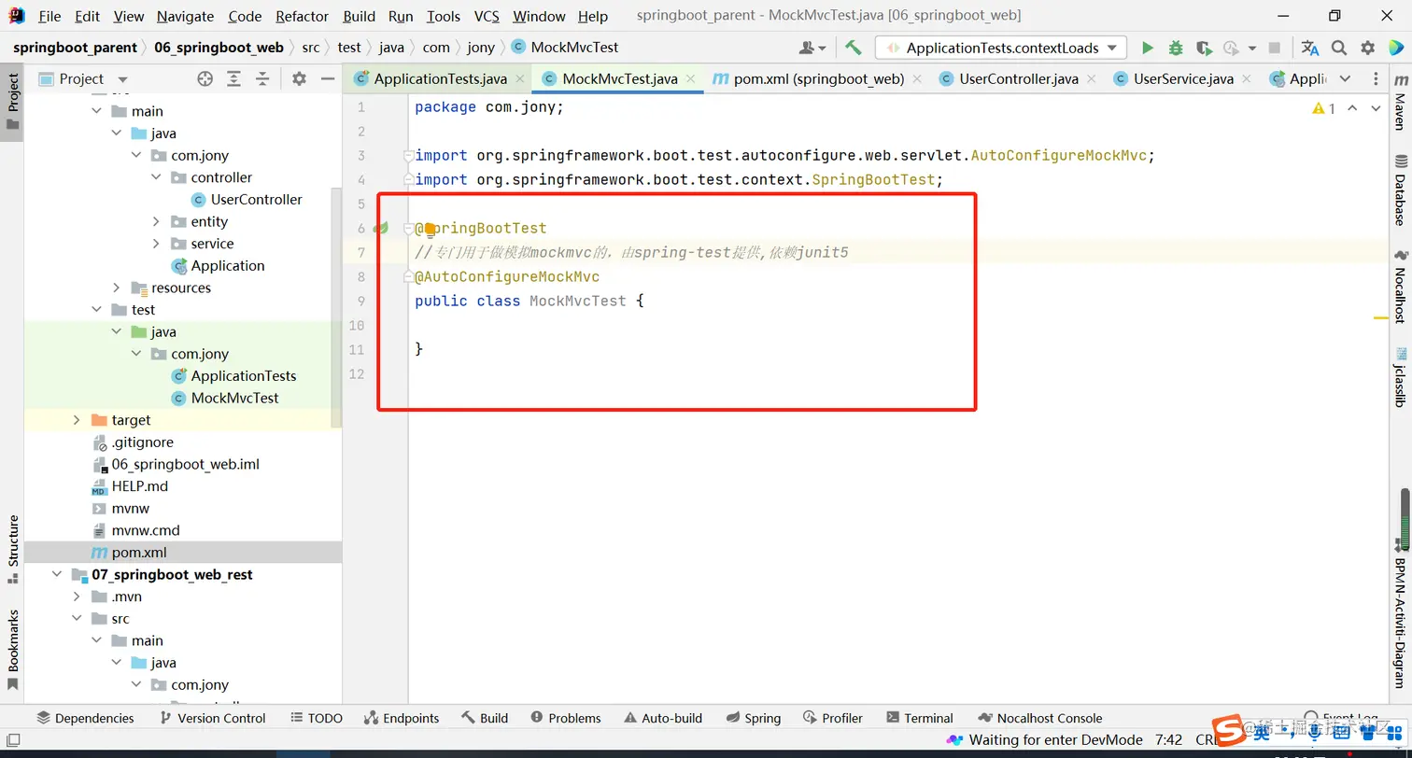Select pom.xml in the Project tree

(138, 553)
